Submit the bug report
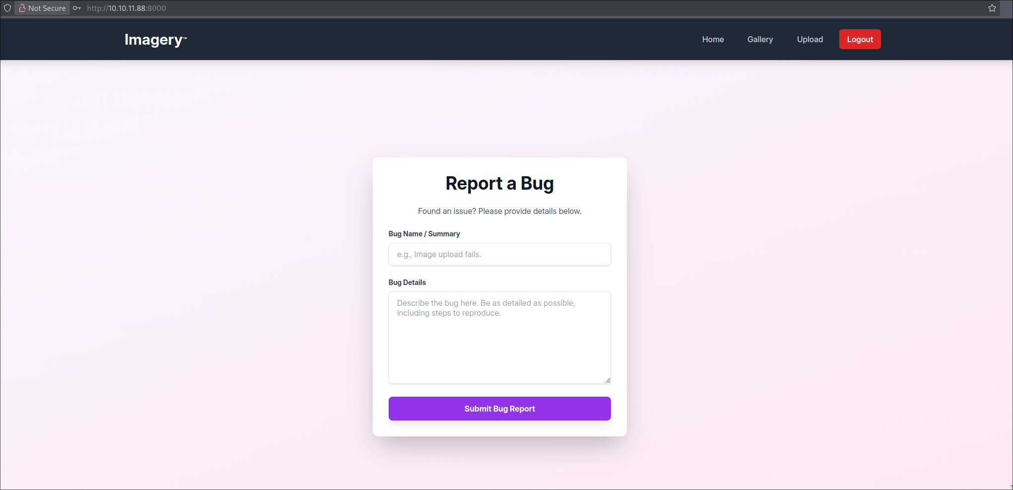 pos(499,409)
